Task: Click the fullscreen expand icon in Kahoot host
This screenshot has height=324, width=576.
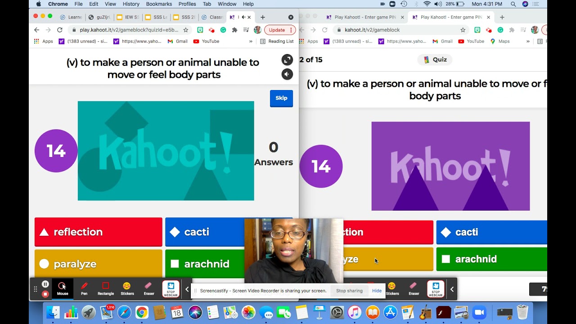Action: point(287,60)
